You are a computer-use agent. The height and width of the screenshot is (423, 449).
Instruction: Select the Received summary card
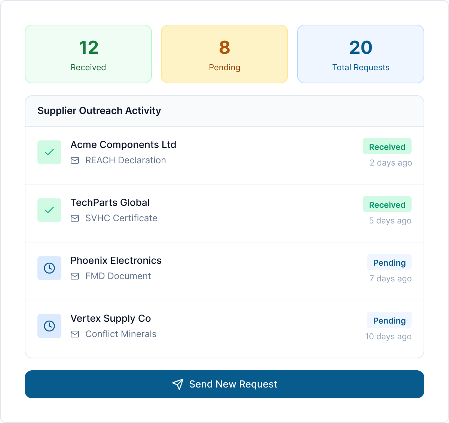(x=88, y=54)
